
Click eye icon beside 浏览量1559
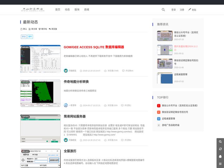tap(105, 105)
